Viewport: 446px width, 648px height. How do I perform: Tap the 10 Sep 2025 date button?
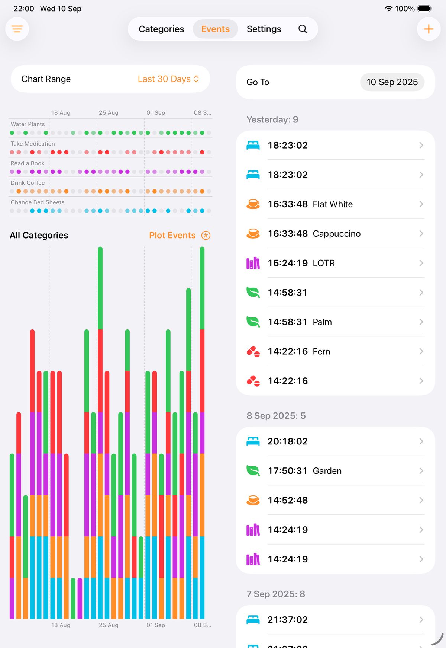(x=392, y=82)
